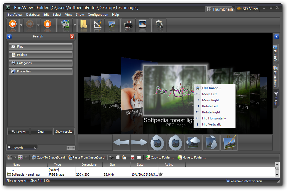This screenshot has height=191, width=288.
Task: Open the BonAView menu
Action: (x=15, y=15)
